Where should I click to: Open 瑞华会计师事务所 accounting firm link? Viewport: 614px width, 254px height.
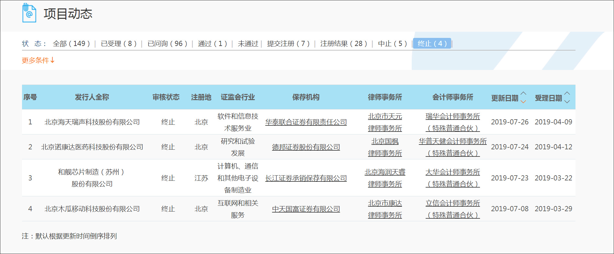coord(453,122)
